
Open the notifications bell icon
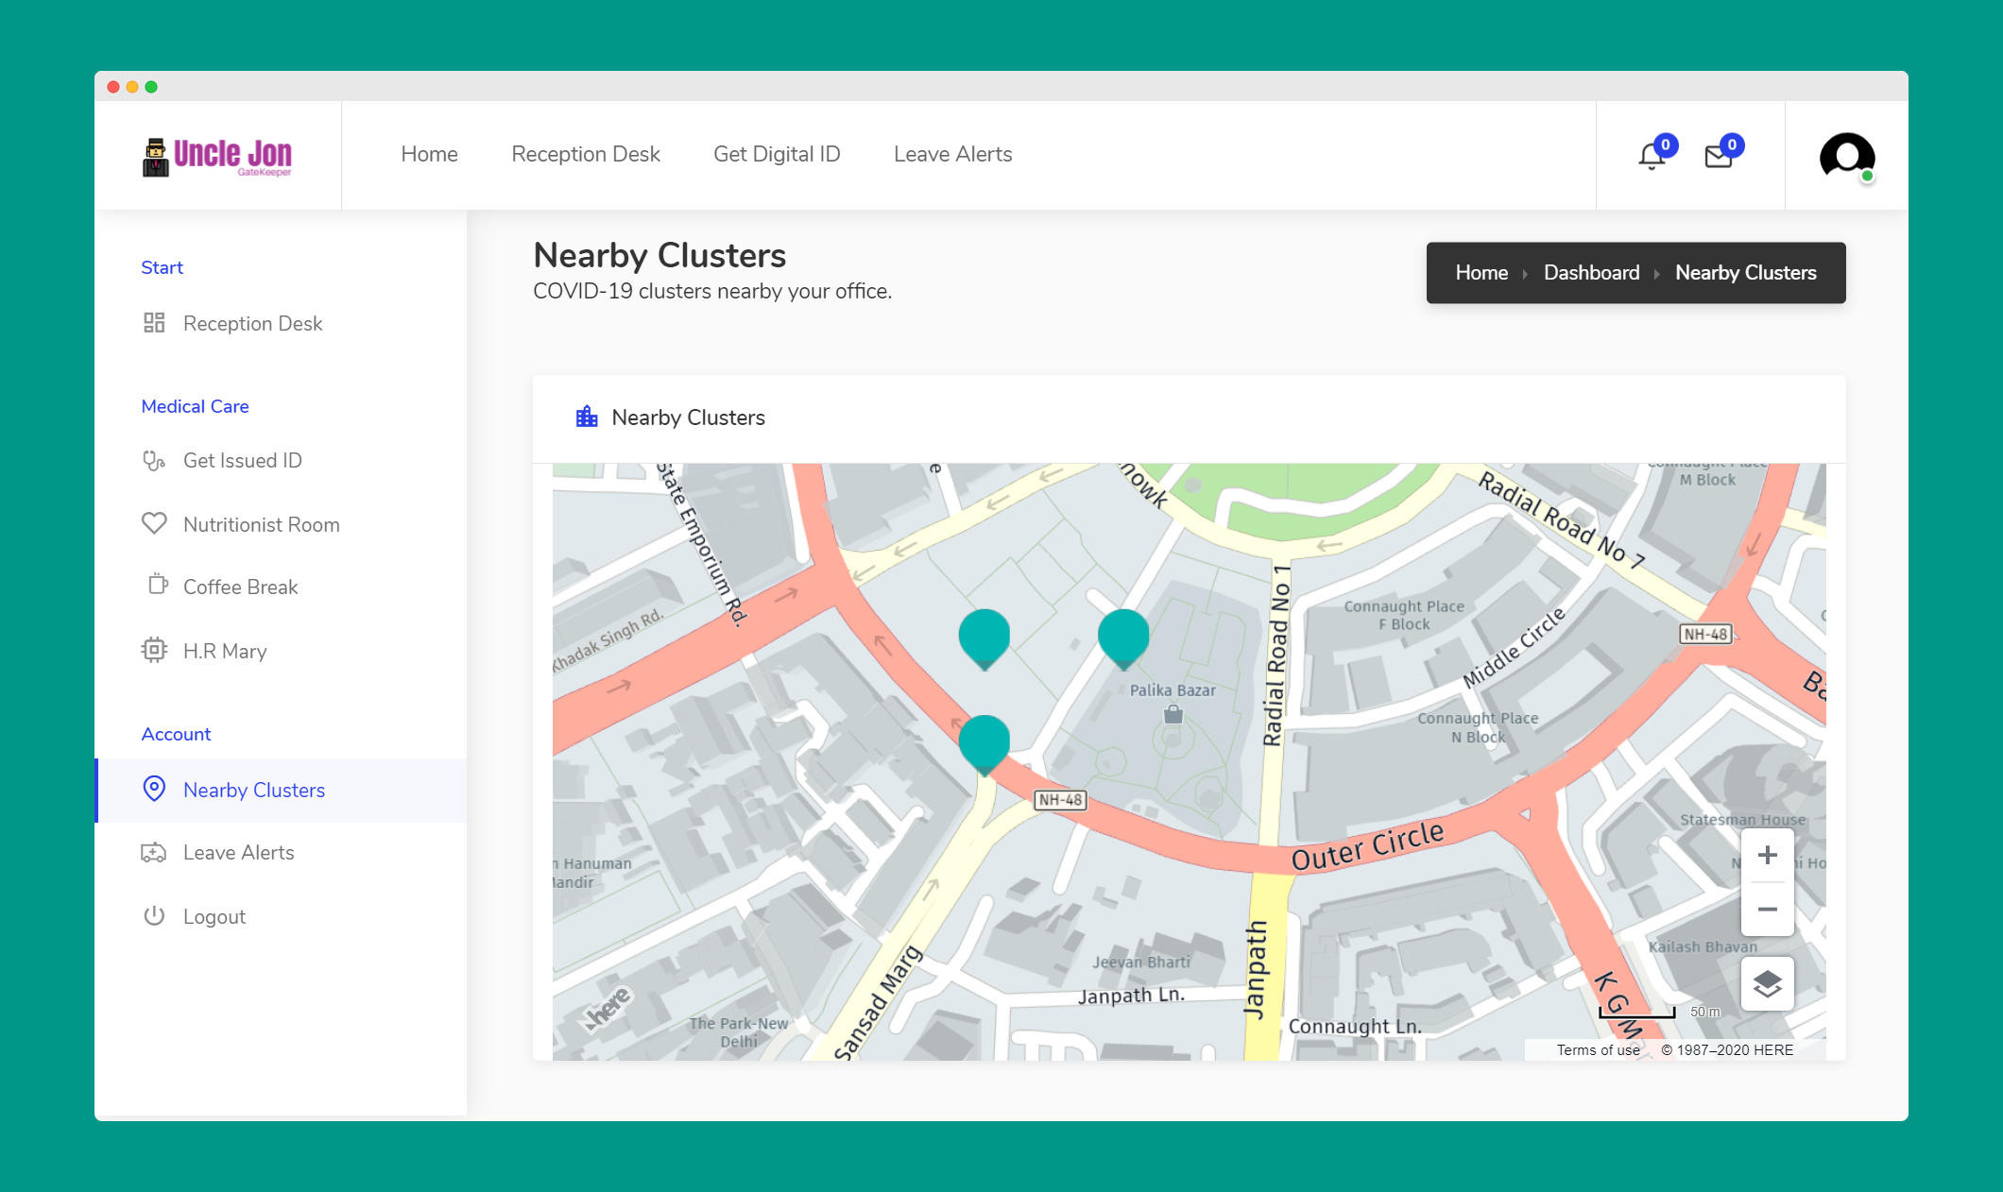pyautogui.click(x=1652, y=156)
